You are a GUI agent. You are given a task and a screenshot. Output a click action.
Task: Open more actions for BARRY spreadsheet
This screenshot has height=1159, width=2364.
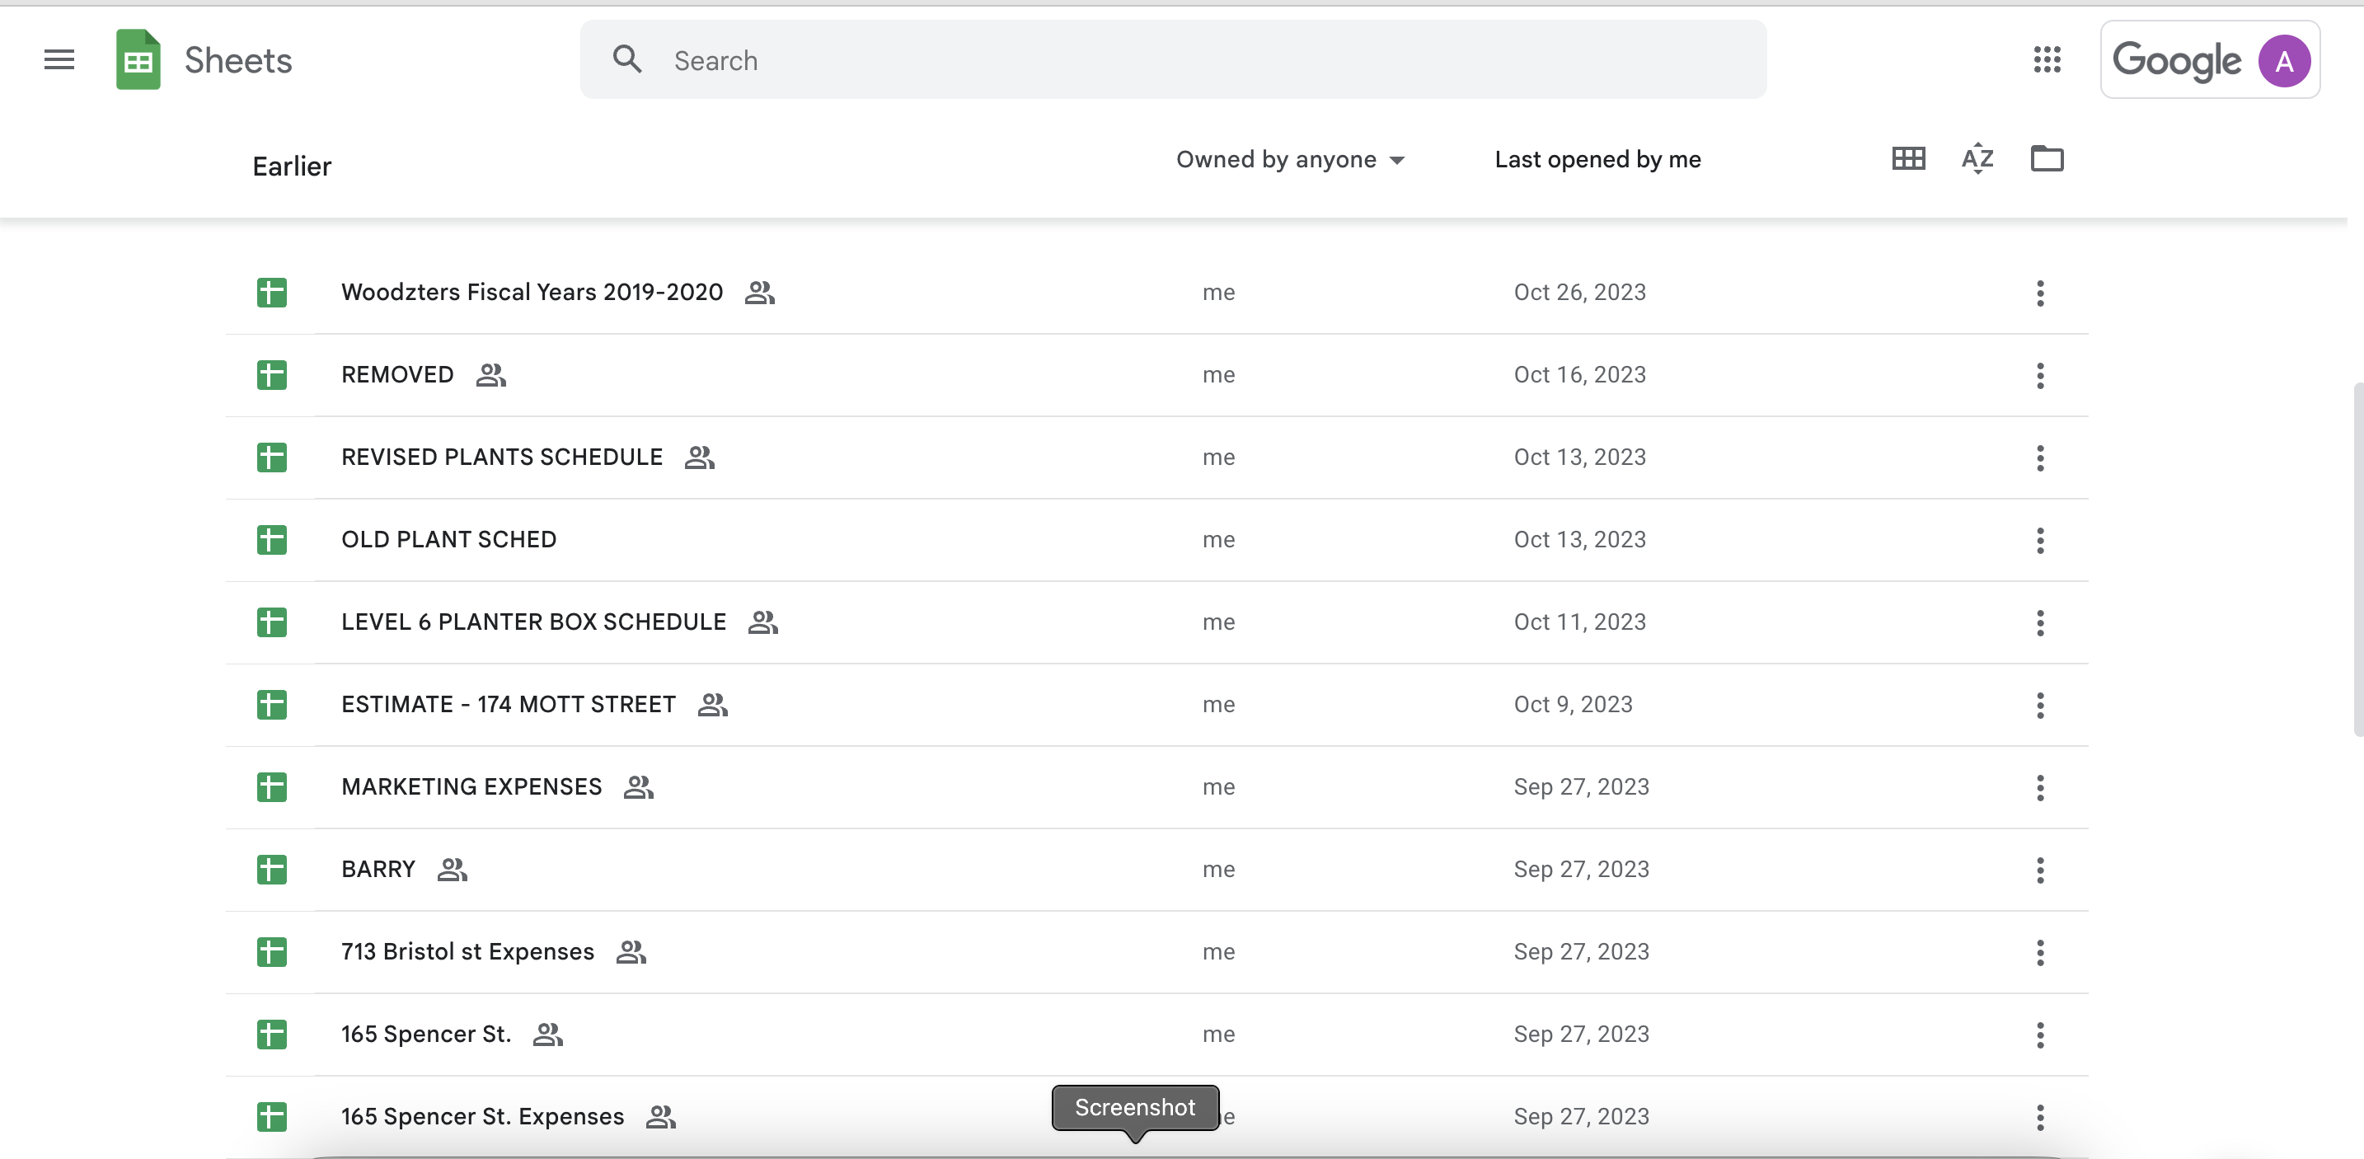point(2040,870)
